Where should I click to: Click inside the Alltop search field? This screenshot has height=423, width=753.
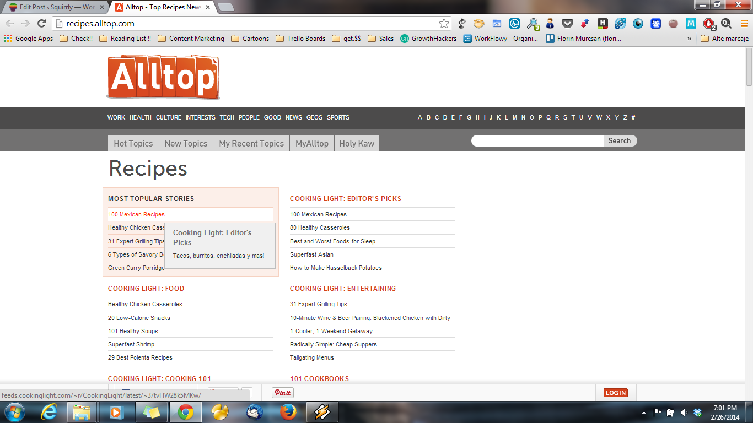tap(537, 141)
